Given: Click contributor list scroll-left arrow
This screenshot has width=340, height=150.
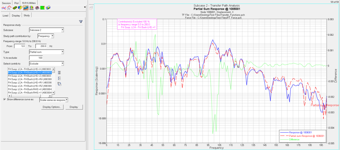Looking at the screenshot, I should tap(9, 96).
